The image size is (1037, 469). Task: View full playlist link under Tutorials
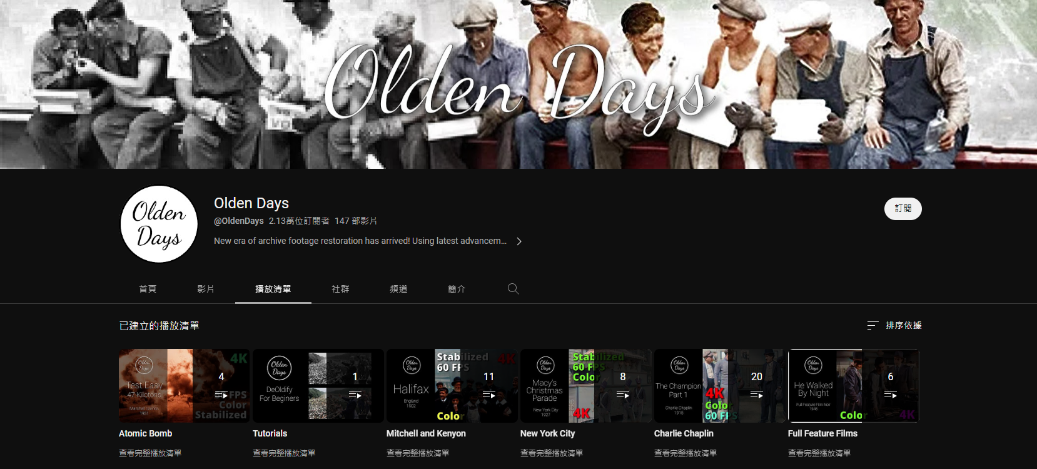pyautogui.click(x=284, y=453)
